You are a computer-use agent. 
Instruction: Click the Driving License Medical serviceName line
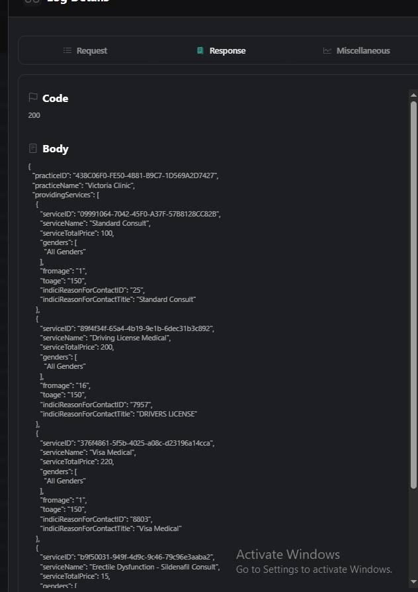[x=105, y=338]
